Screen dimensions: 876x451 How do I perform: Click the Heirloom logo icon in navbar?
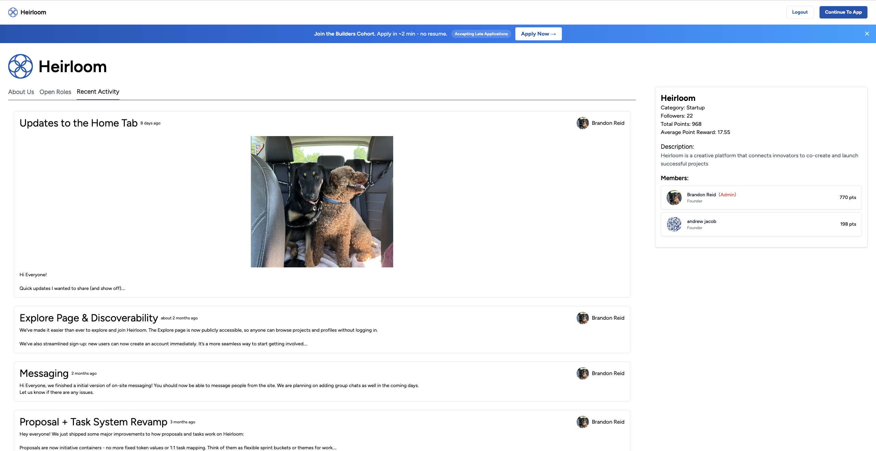click(13, 12)
